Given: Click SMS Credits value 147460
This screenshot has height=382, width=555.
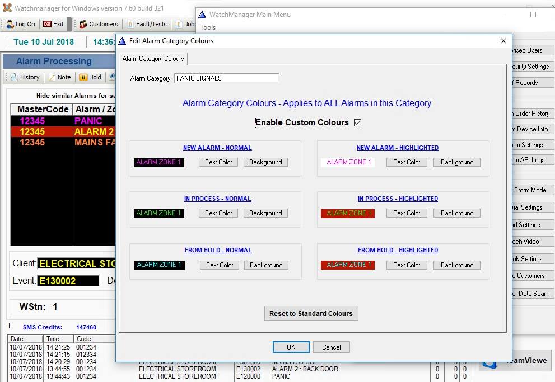Looking at the screenshot, I should point(86,327).
